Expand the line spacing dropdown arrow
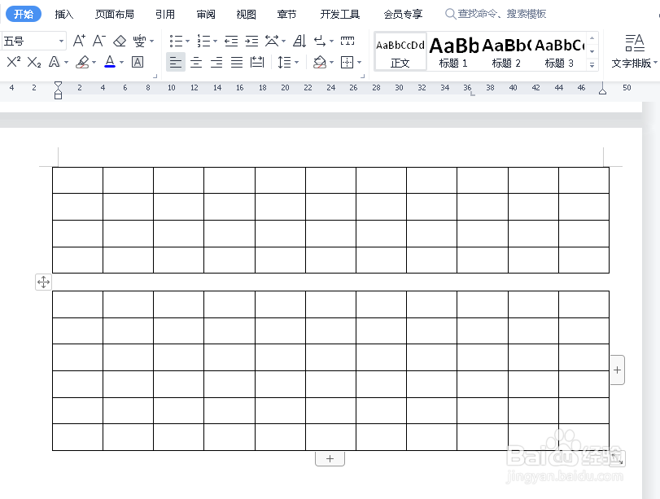 tap(297, 63)
